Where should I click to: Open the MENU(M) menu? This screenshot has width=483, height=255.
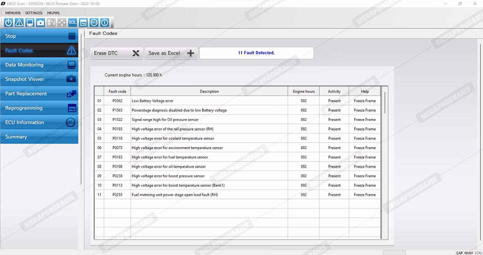tap(13, 13)
